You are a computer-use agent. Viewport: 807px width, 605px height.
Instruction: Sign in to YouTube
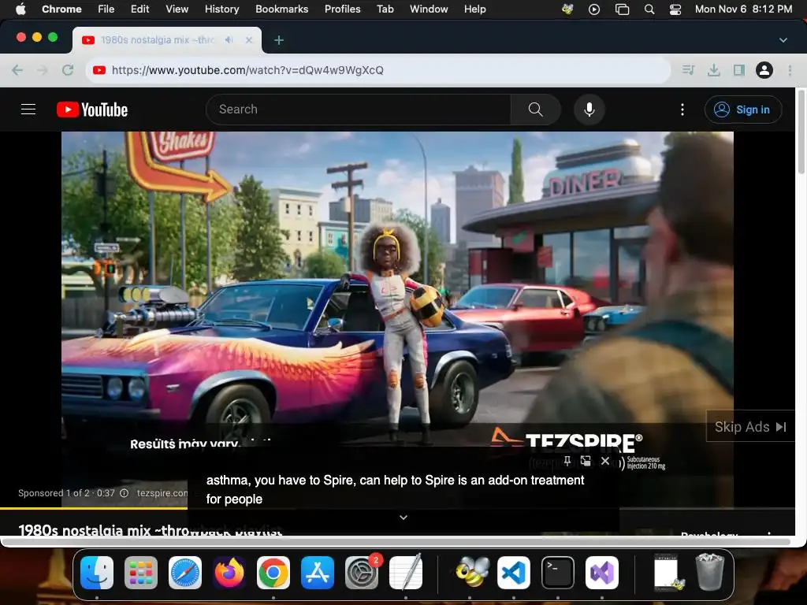click(742, 109)
